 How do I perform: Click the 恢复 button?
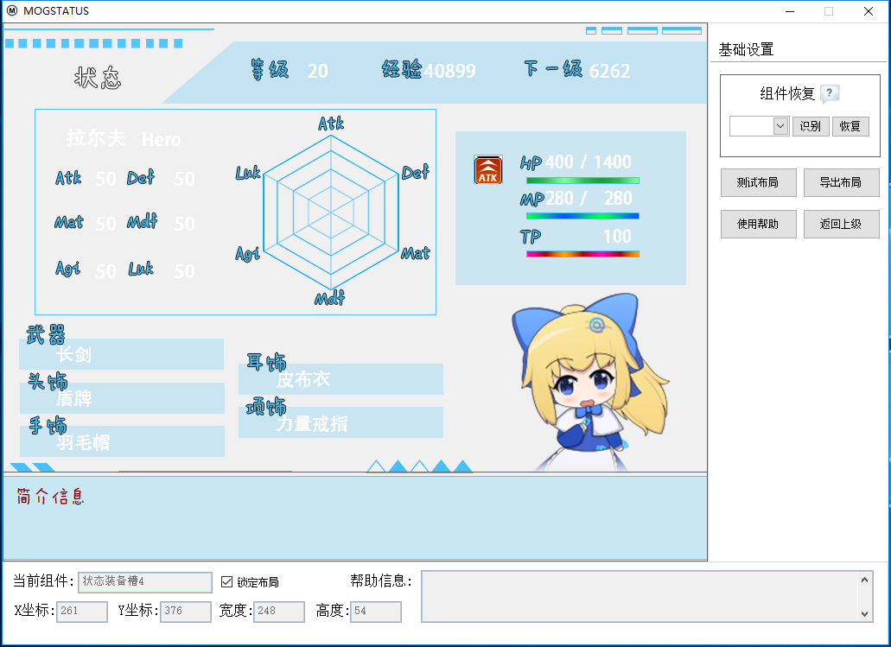[850, 126]
